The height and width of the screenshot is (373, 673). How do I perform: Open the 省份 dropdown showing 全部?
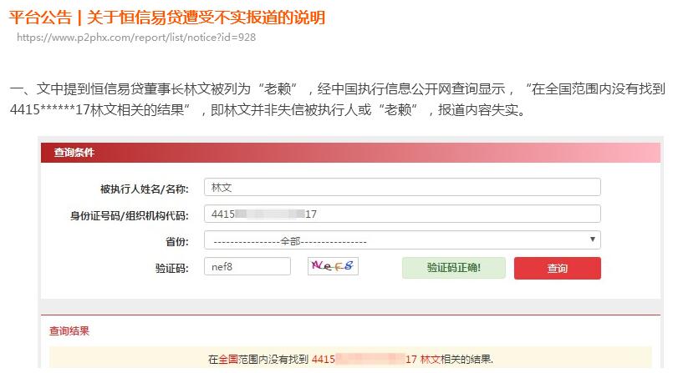[402, 240]
